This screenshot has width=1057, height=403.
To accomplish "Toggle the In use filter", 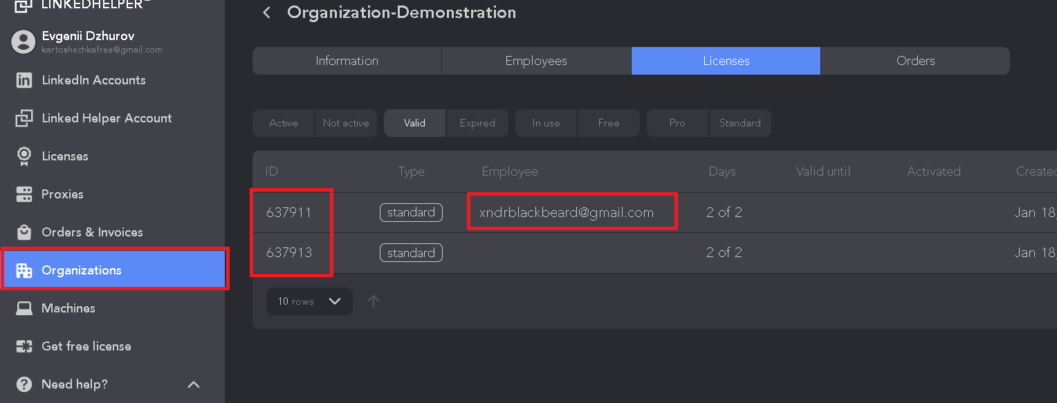I will pos(546,123).
